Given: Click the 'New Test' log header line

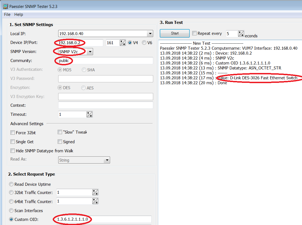Looking at the screenshot, I should [202, 43].
